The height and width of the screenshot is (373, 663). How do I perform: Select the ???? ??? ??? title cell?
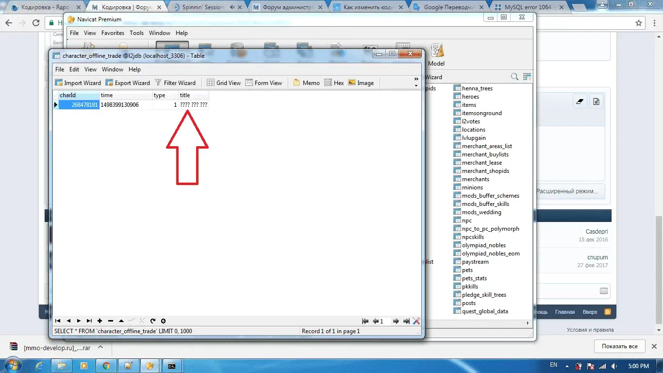(x=194, y=104)
